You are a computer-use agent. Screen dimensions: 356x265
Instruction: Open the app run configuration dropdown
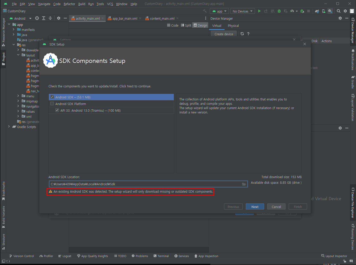click(219, 11)
